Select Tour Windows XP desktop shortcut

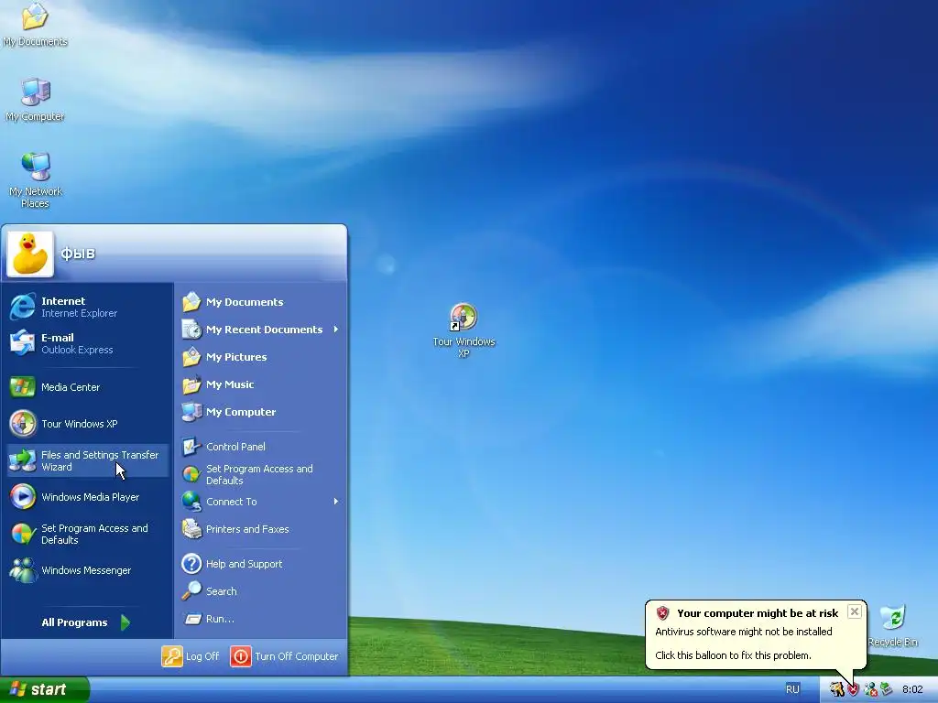click(464, 330)
